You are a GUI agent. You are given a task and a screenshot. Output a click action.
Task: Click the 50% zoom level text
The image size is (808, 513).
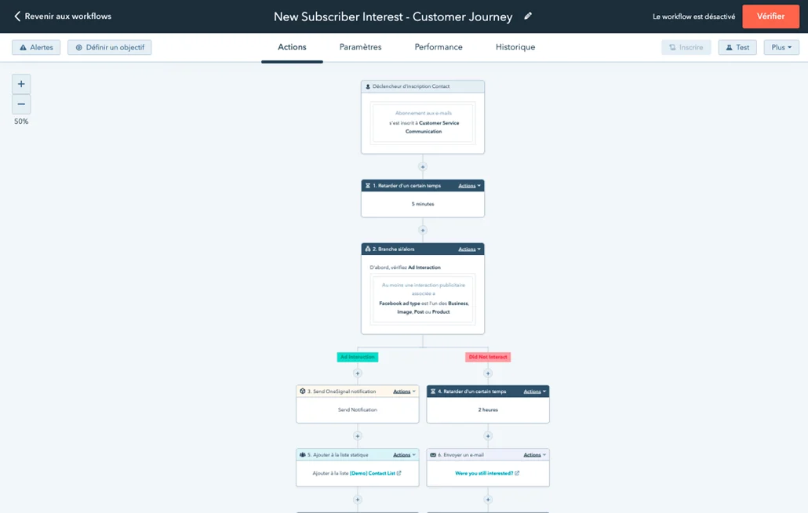21,122
